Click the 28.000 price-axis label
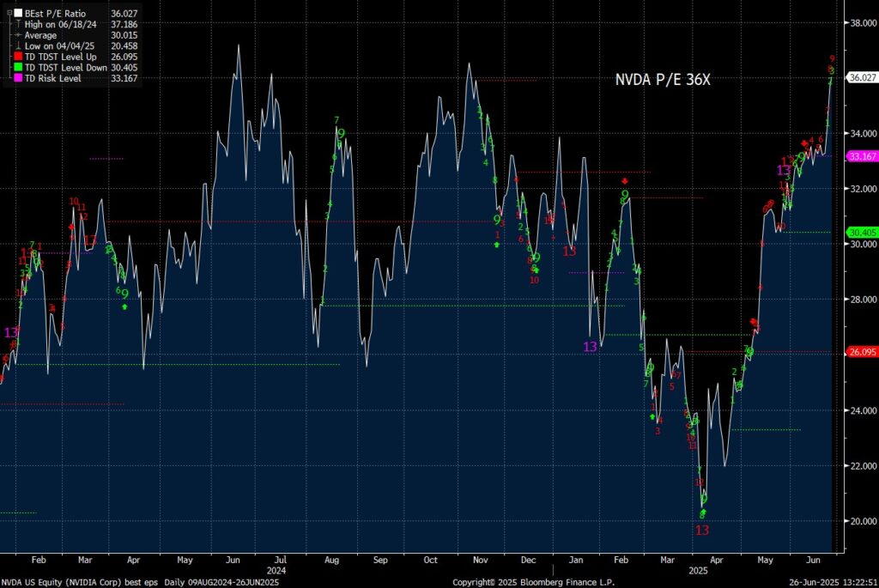 [x=864, y=300]
